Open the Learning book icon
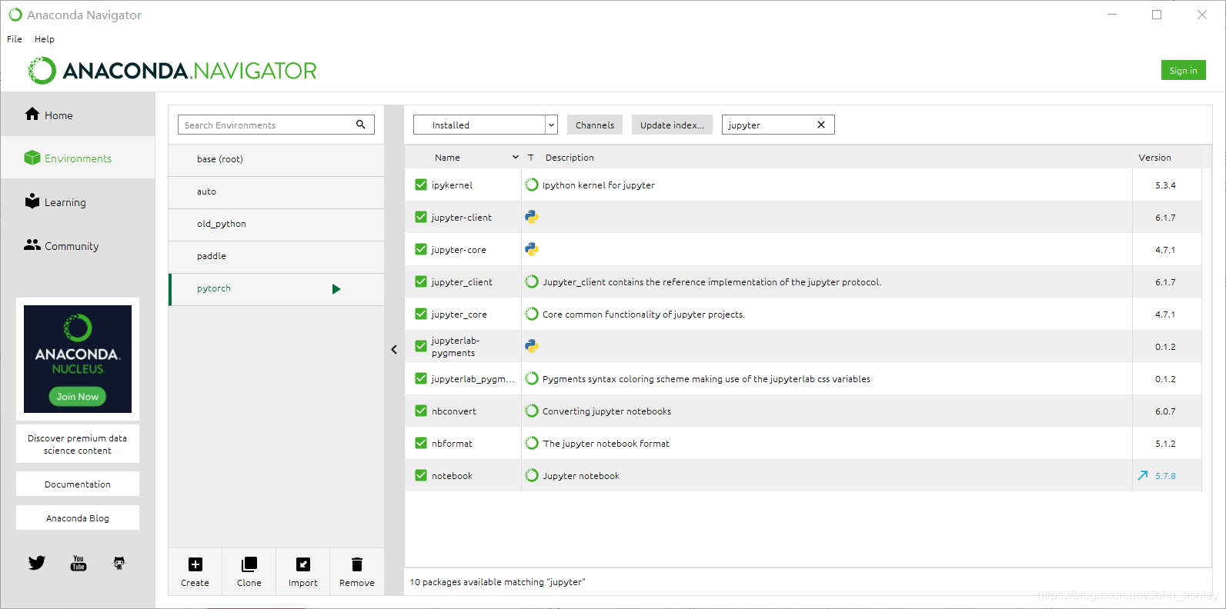 coord(32,201)
